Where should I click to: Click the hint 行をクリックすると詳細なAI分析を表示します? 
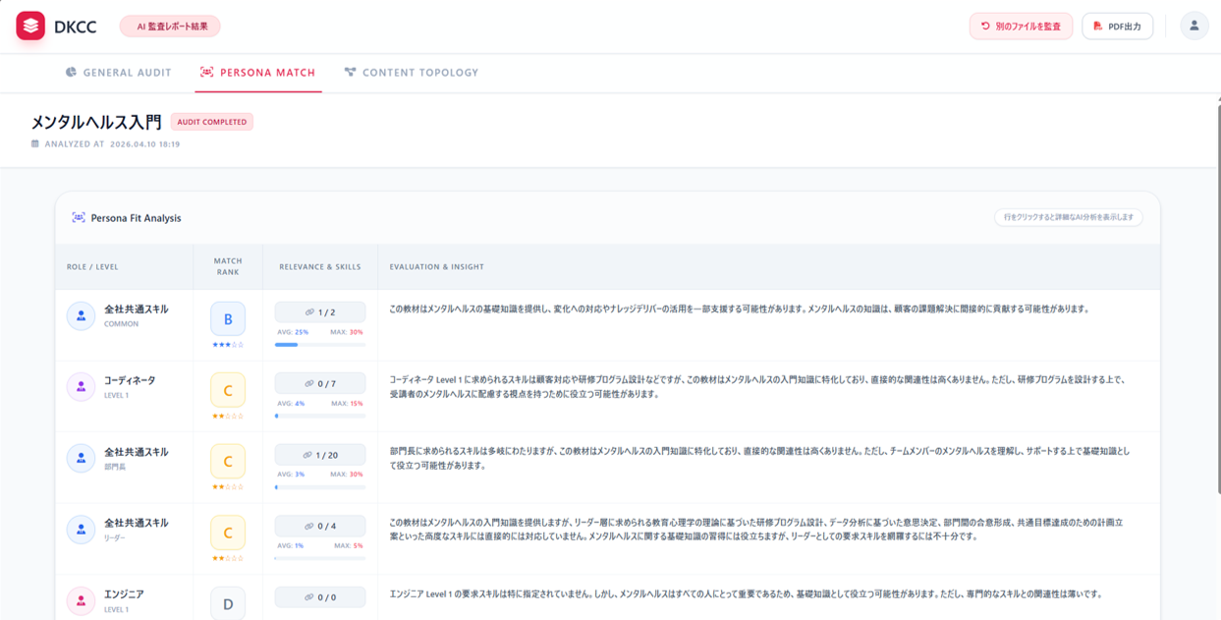click(1069, 217)
